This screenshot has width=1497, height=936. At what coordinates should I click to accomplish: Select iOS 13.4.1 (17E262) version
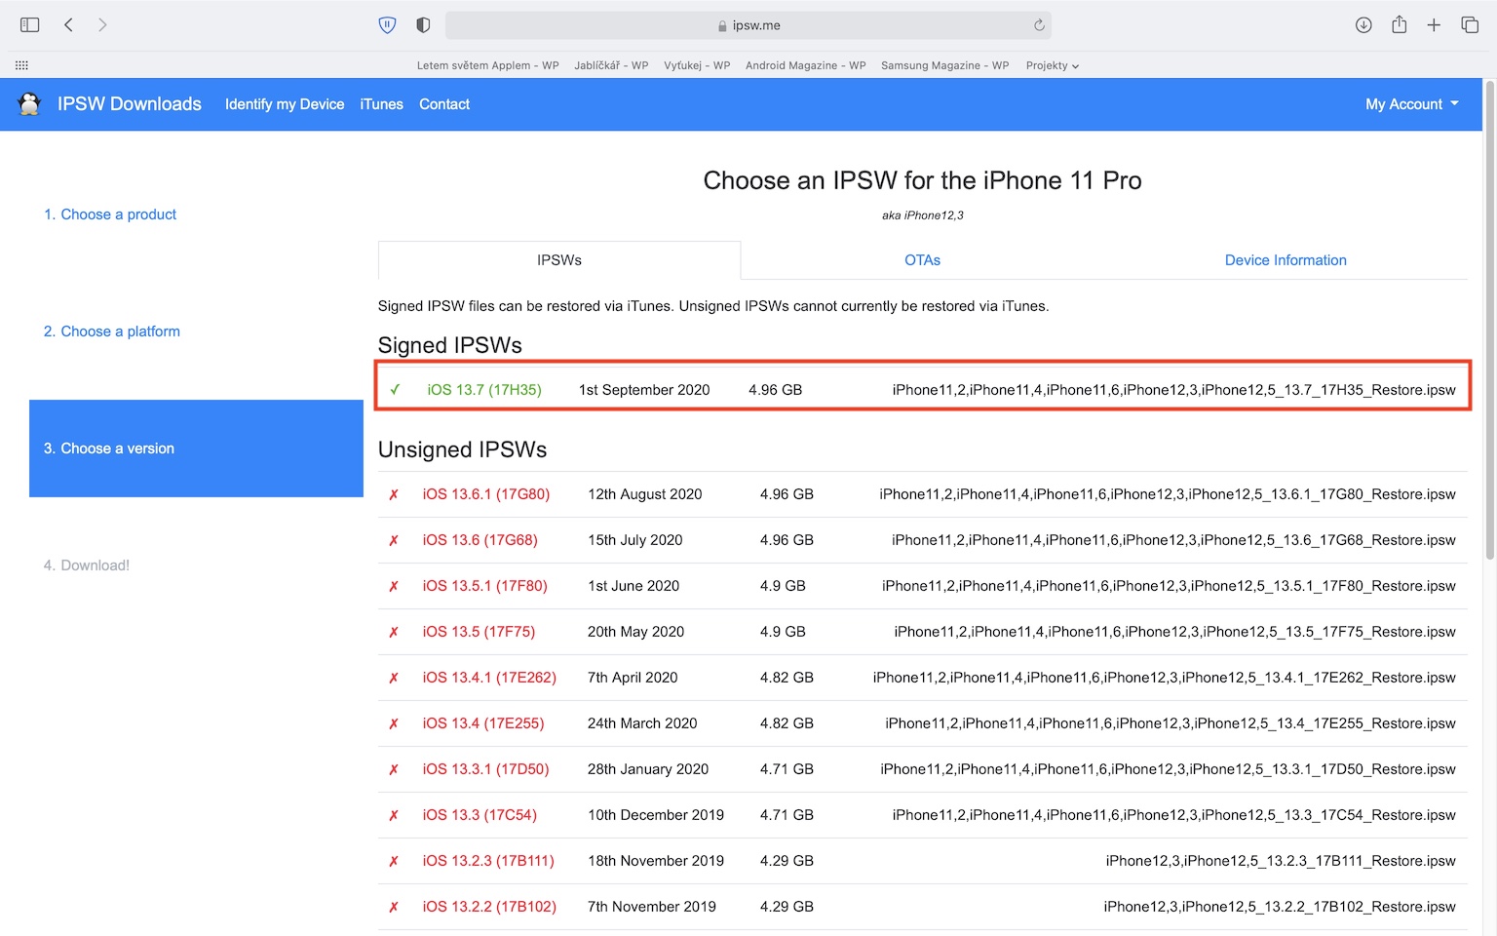tap(489, 678)
